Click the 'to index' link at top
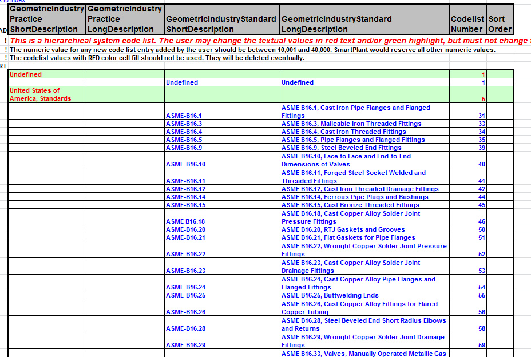Screen dimensions: 531x357 13,1
